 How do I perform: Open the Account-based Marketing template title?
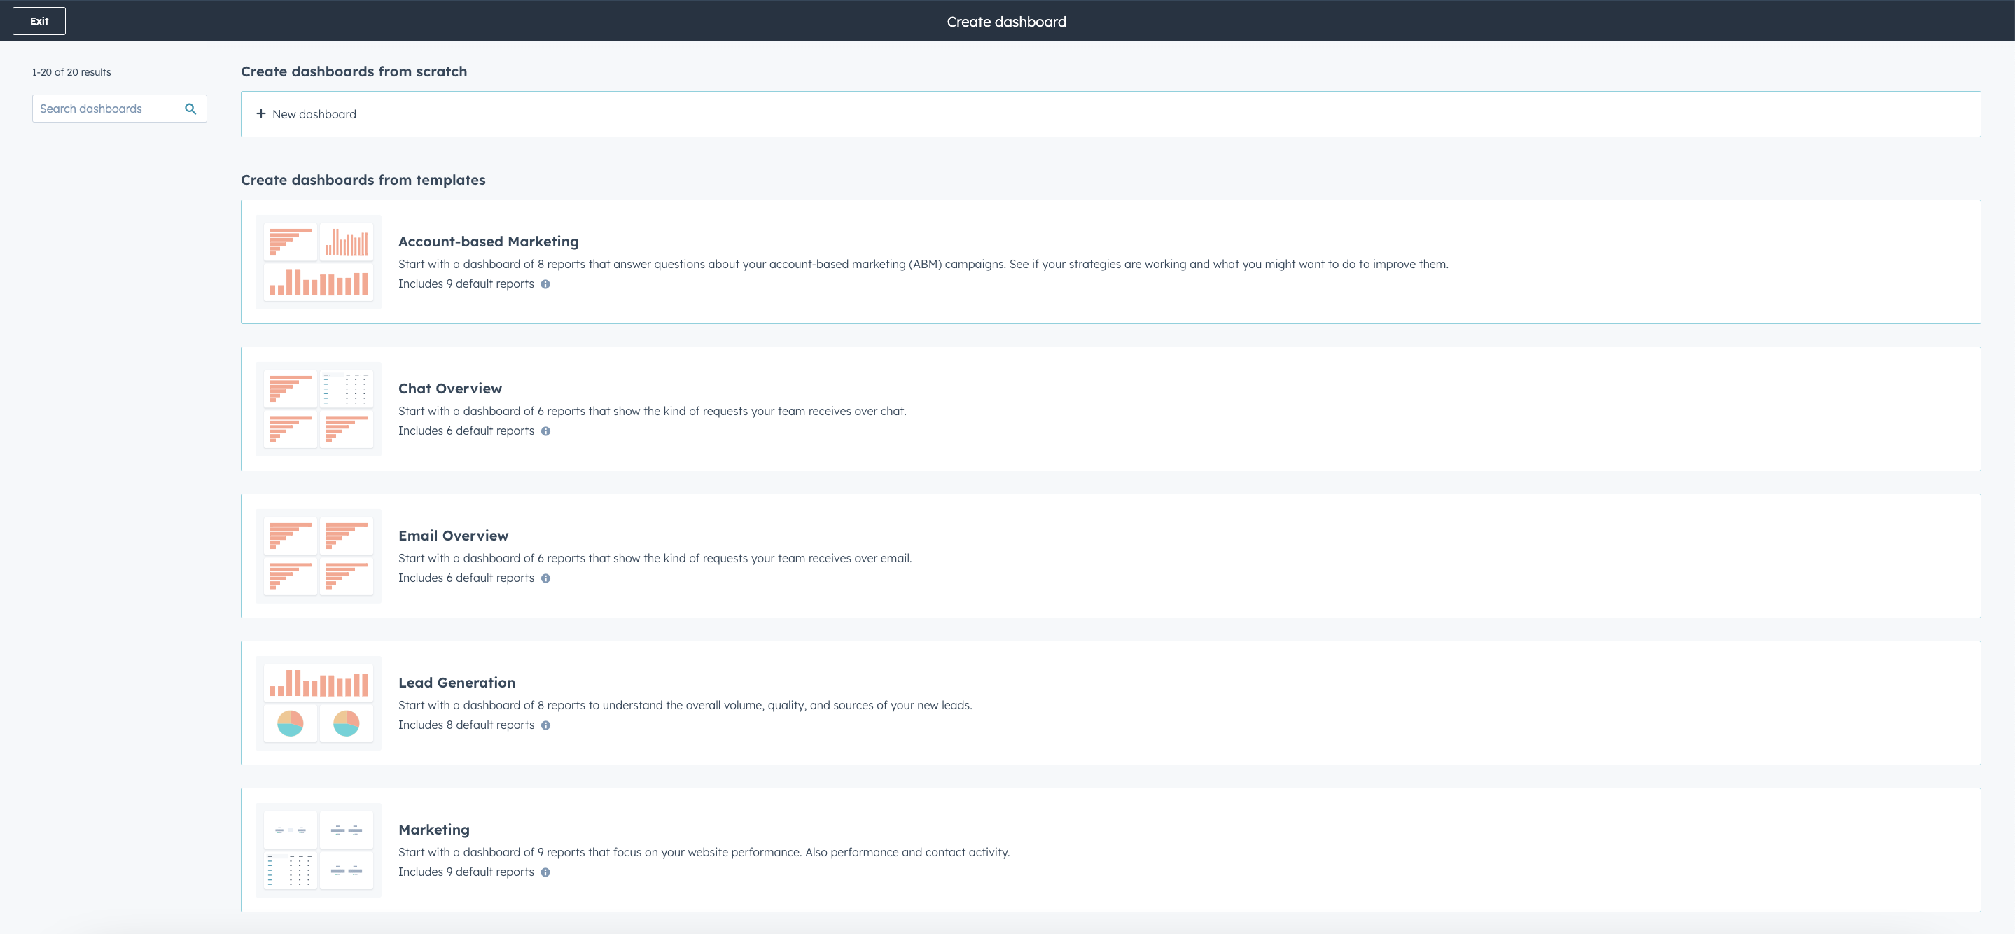(x=488, y=242)
